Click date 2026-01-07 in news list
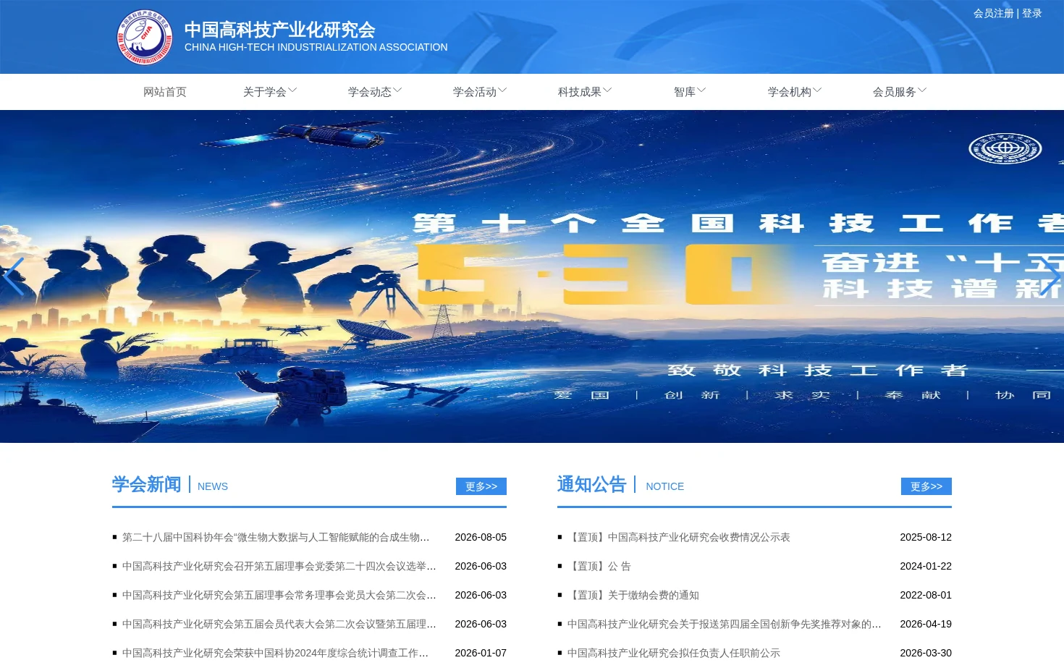The height and width of the screenshot is (668, 1064). tap(481, 653)
